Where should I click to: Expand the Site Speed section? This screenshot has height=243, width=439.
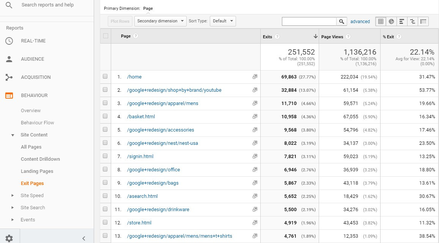tap(12, 196)
